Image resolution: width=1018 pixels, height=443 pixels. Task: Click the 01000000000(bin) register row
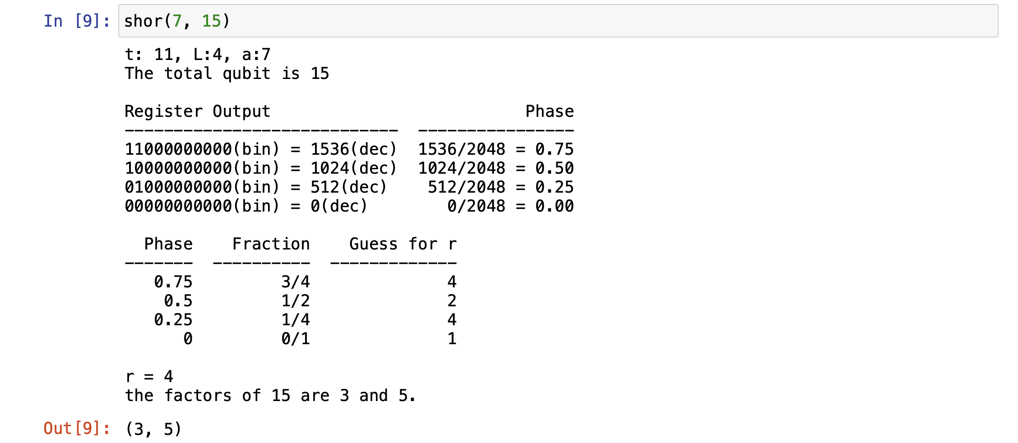255,187
